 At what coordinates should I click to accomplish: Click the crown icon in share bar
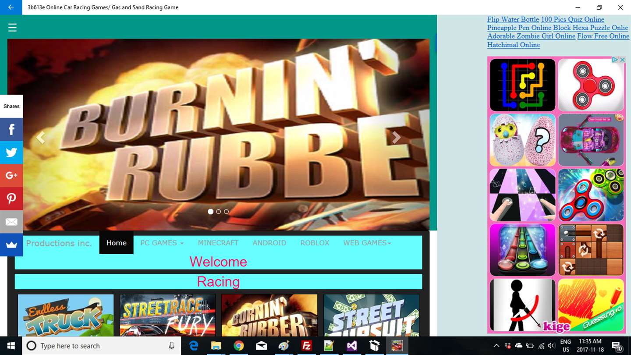[11, 245]
